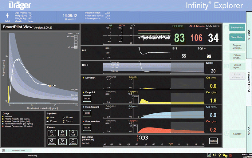Viewport: 252px width, 158px height.
Task: Open the Patient/Drugs dialog
Action: pyautogui.click(x=237, y=56)
